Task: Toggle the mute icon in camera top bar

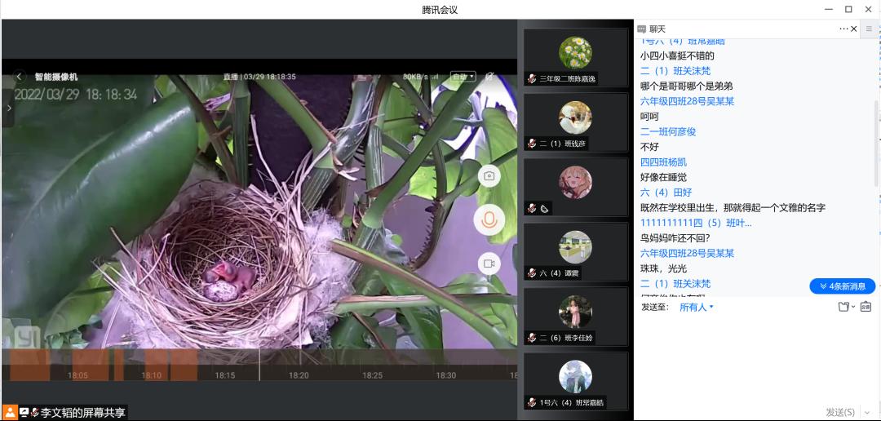Action: click(x=490, y=76)
